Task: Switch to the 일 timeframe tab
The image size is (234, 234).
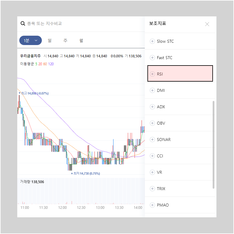Action: click(x=50, y=40)
